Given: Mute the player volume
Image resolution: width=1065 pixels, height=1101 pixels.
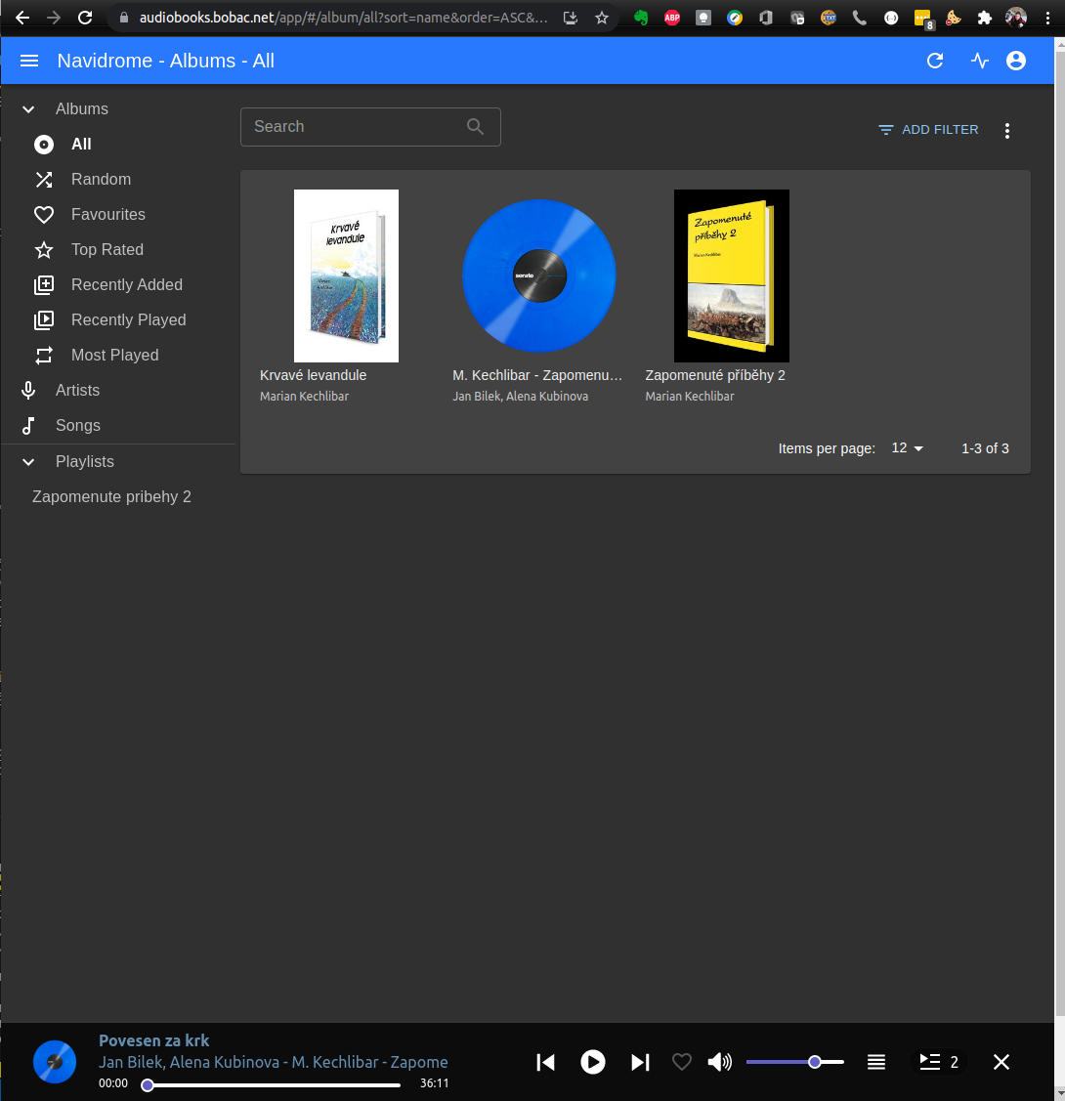Looking at the screenshot, I should coord(719,1062).
